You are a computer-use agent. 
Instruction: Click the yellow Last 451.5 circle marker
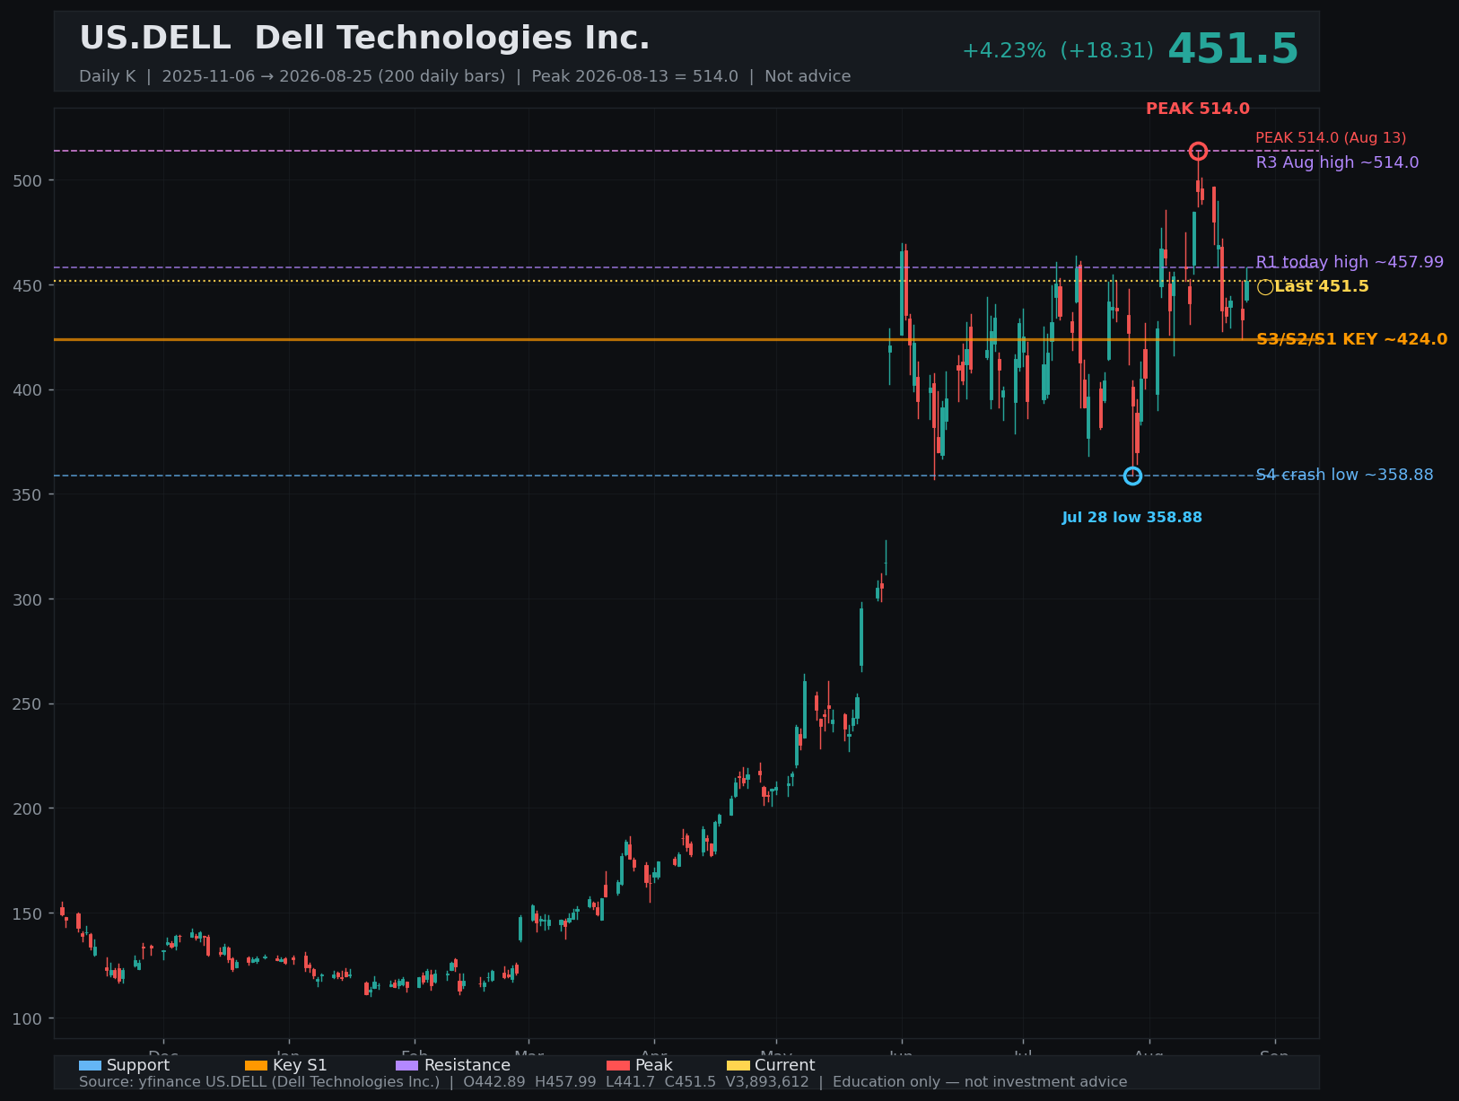(1265, 287)
